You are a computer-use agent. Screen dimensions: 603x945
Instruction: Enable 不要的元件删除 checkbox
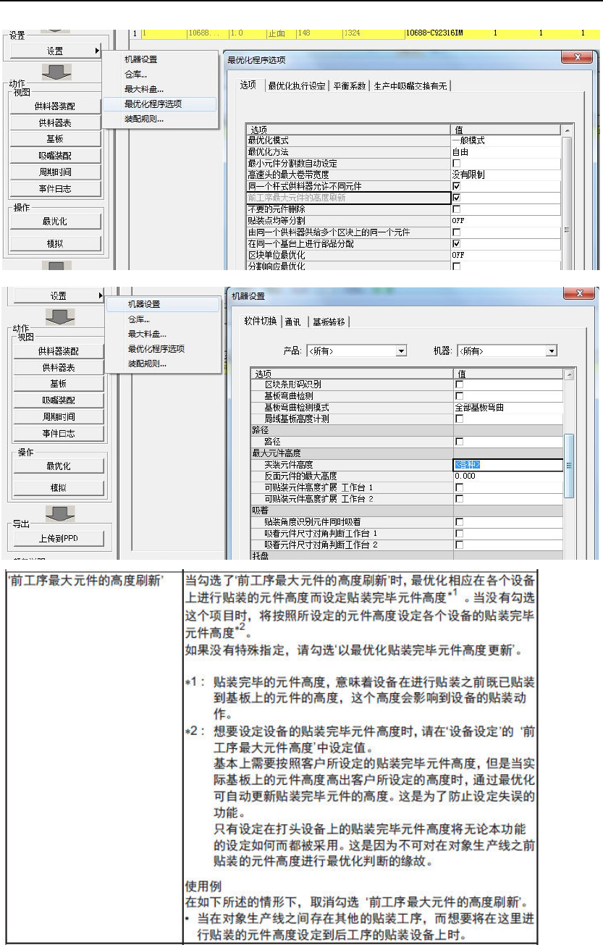pyautogui.click(x=457, y=209)
